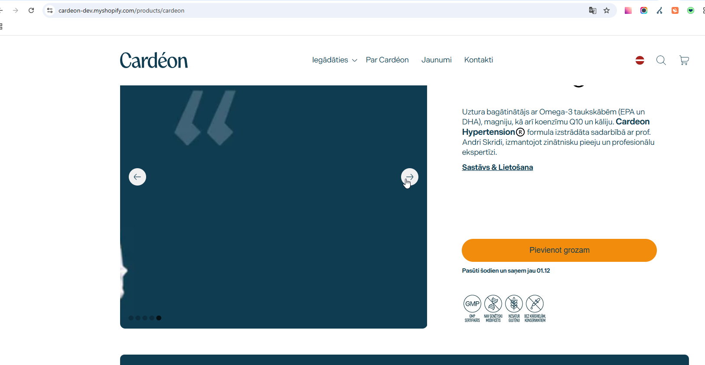Open the dark pen-shaped browser extension

(659, 10)
